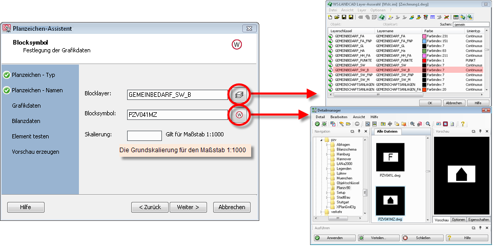Open block symbol picker beside Blocksymbol field
493x246 pixels.
click(x=239, y=115)
